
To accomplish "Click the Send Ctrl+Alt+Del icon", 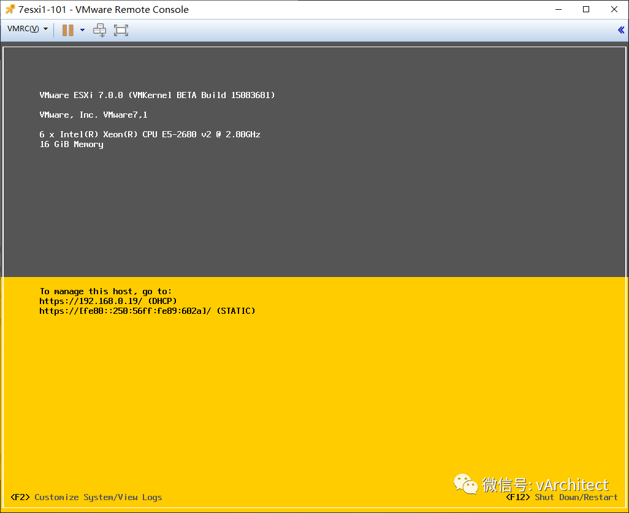I will 99,30.
